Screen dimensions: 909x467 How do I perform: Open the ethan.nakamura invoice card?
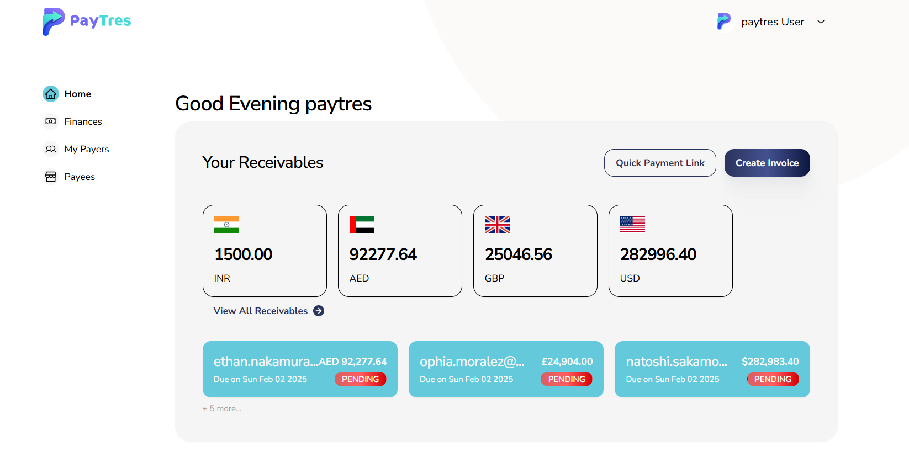click(x=300, y=369)
